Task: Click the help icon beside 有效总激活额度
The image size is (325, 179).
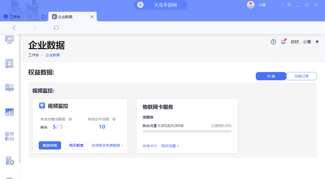Action: click(x=70, y=119)
